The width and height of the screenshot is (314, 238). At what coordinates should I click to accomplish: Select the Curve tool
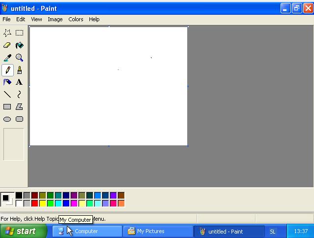click(x=20, y=94)
